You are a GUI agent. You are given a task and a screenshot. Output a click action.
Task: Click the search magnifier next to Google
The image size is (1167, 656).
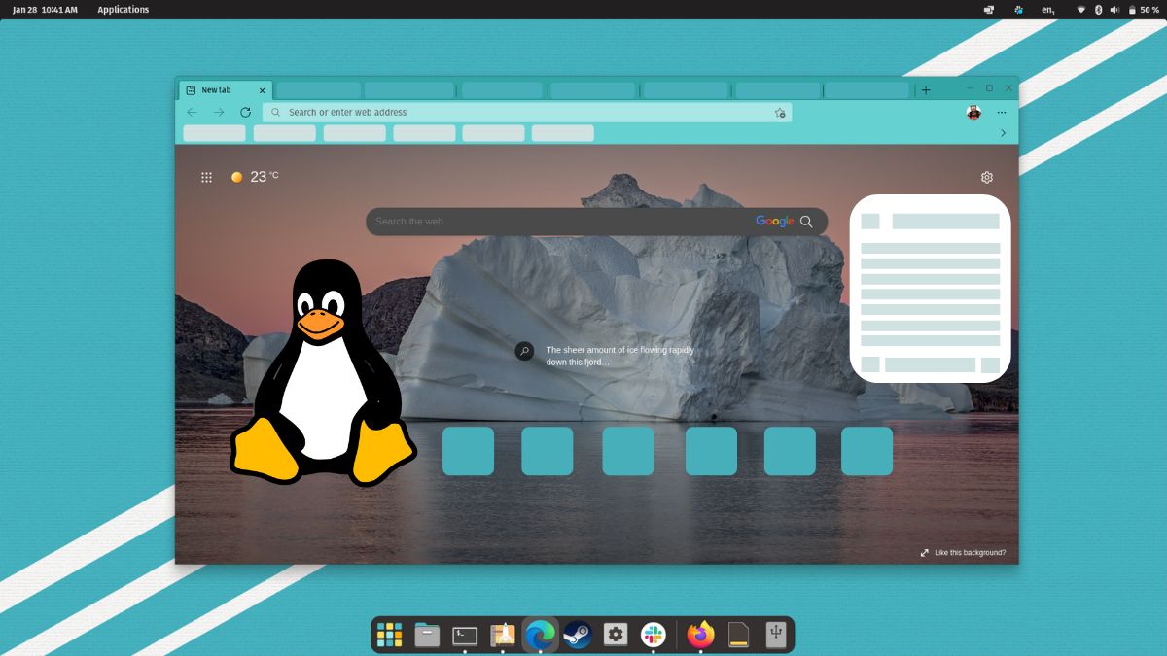[x=807, y=221]
